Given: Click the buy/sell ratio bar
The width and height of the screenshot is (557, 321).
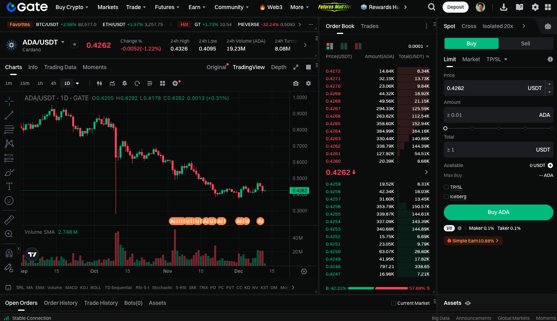Looking at the screenshot, I should coord(378,288).
